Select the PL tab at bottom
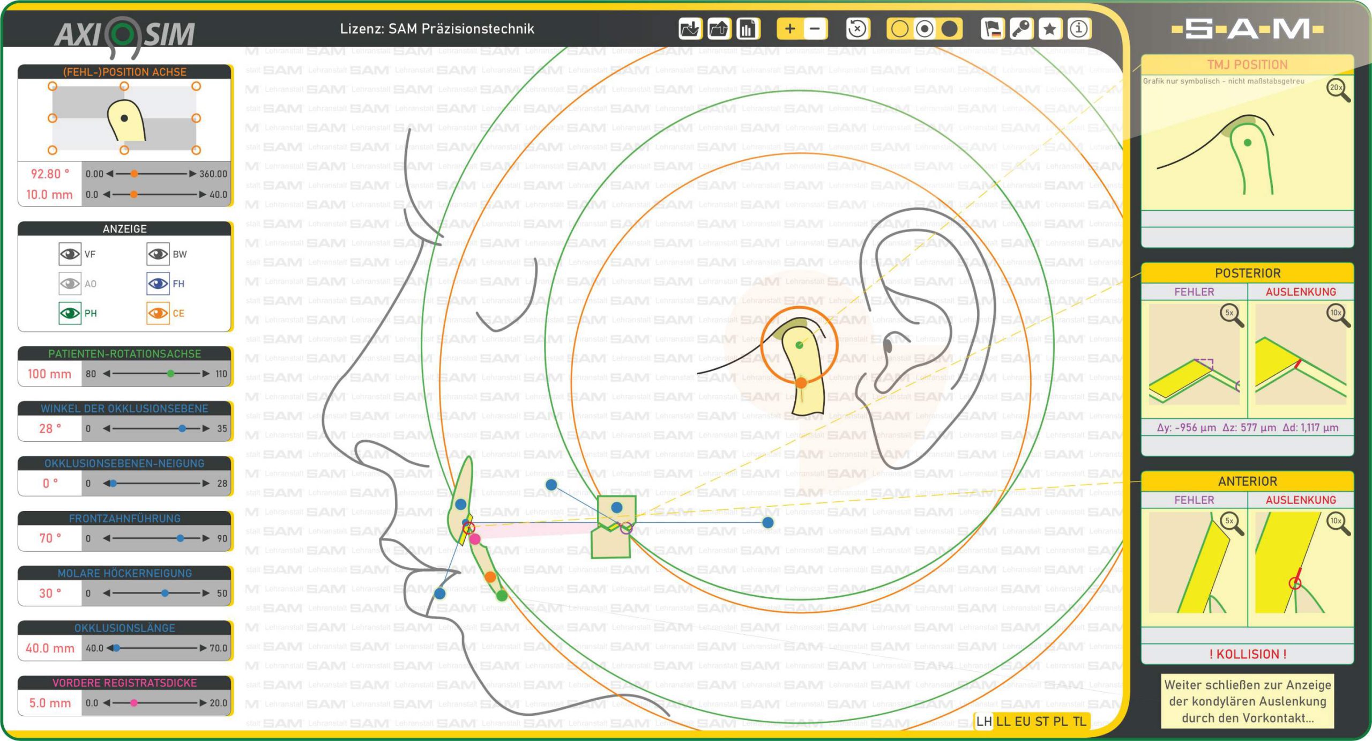Image resolution: width=1372 pixels, height=741 pixels. [x=1060, y=722]
